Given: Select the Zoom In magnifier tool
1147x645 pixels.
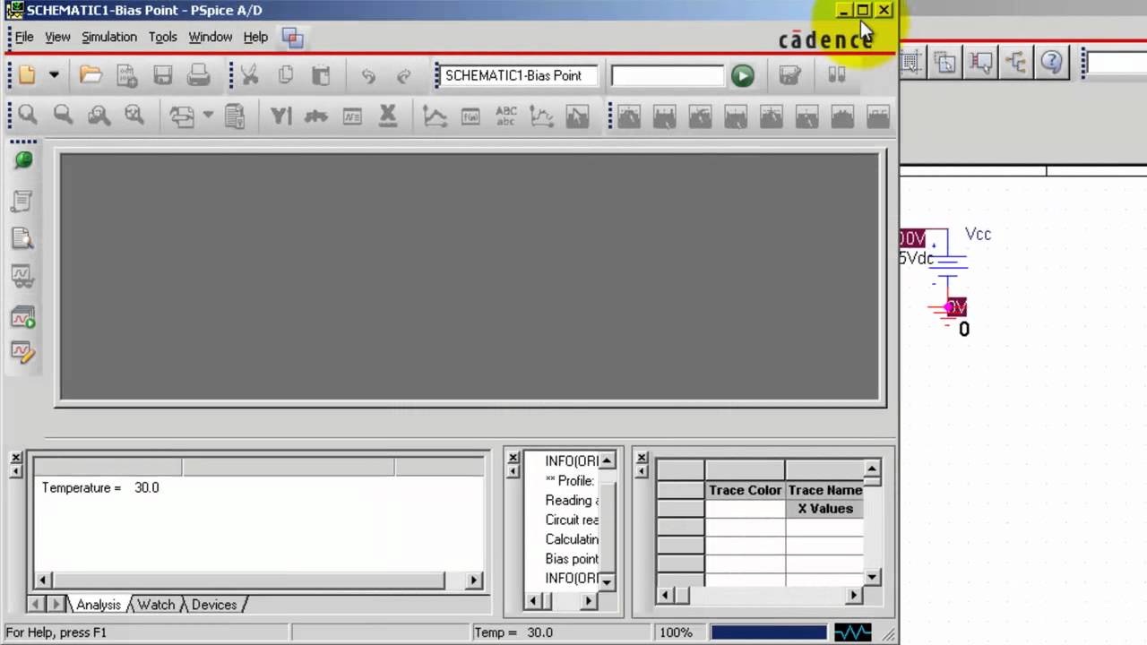Looking at the screenshot, I should tap(28, 116).
